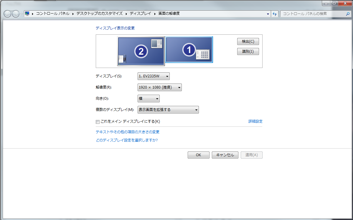Click the キャンセル button
353x220 pixels.
(225, 155)
